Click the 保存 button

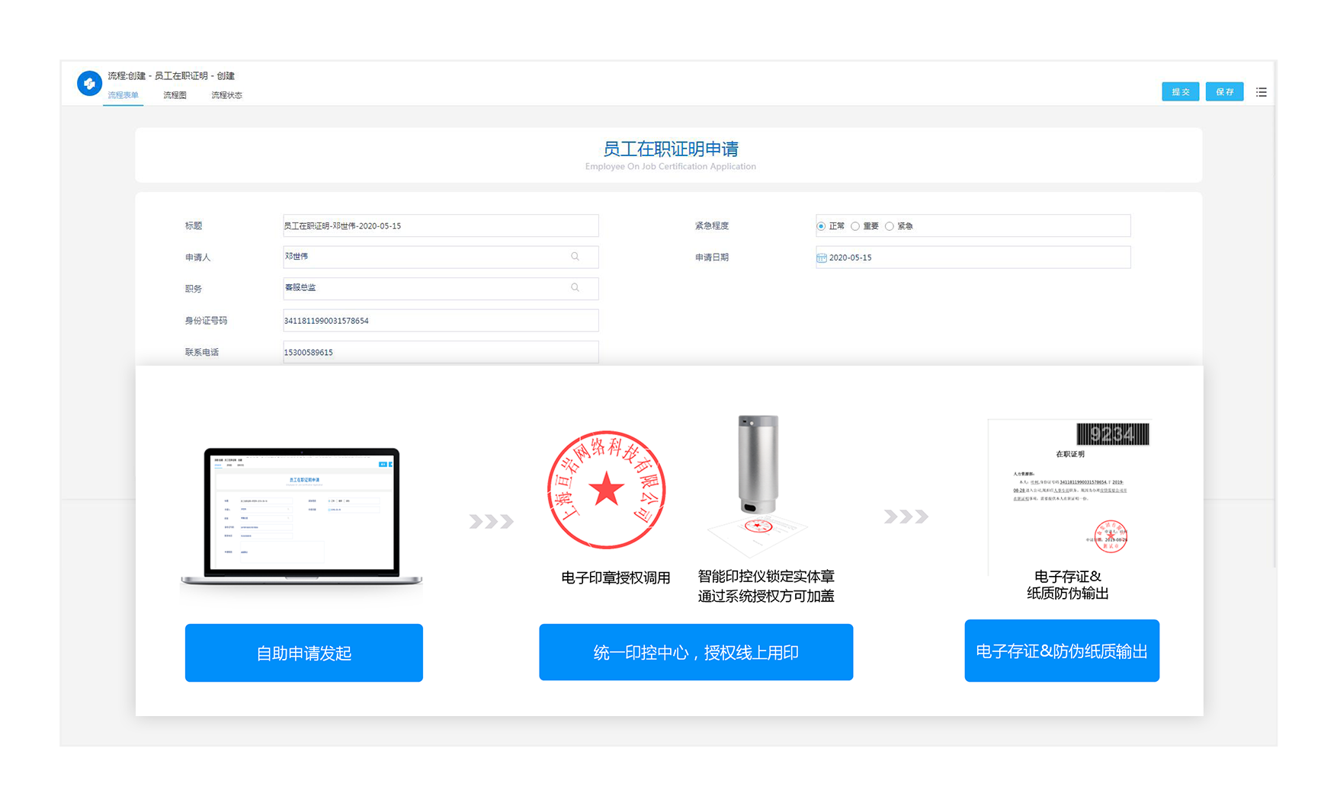[x=1225, y=91]
